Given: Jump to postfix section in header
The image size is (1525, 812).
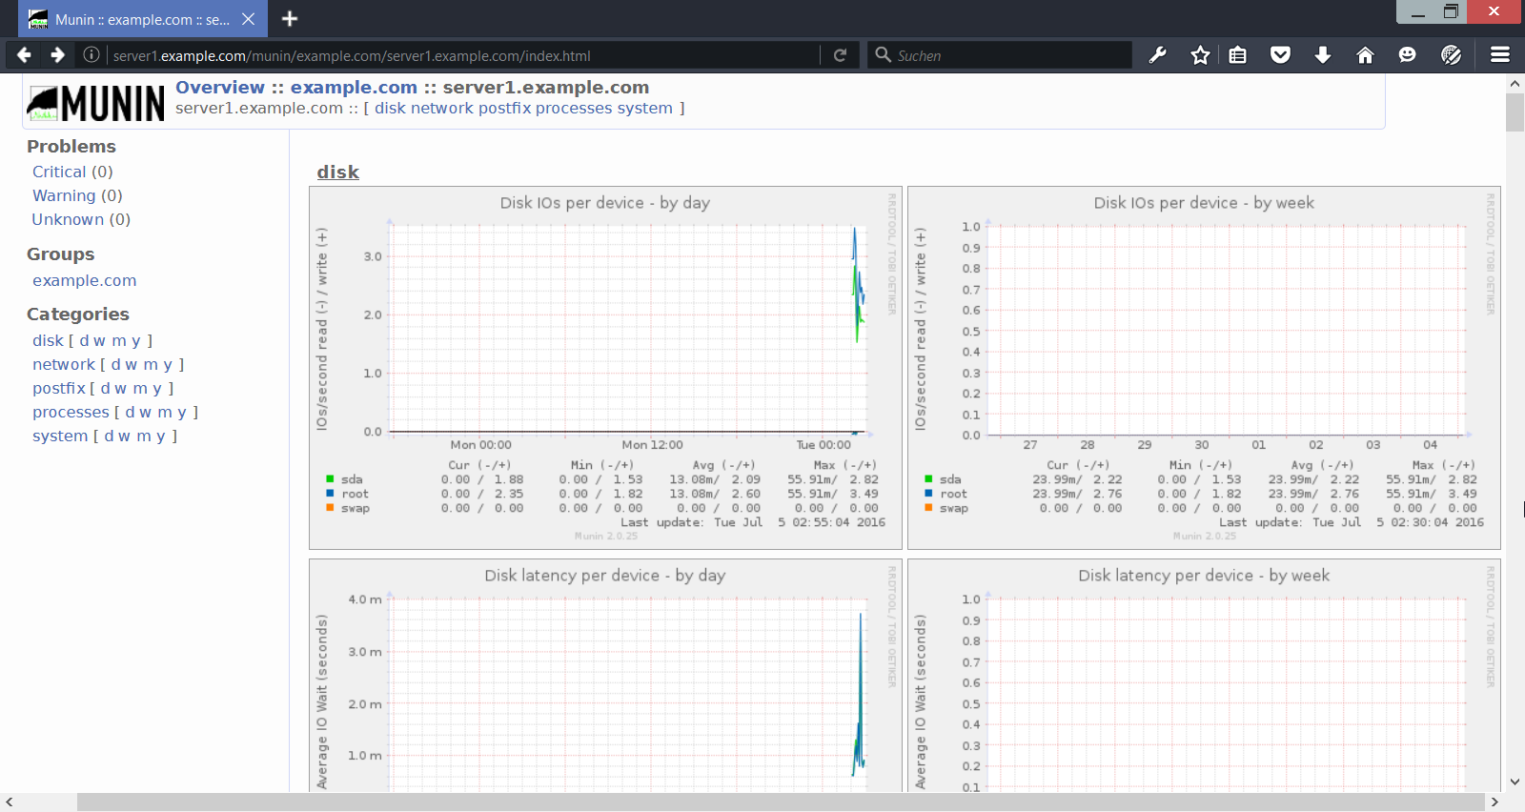Looking at the screenshot, I should click(x=505, y=108).
